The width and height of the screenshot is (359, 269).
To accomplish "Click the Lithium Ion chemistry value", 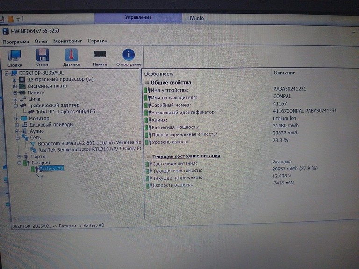I will coord(284,118).
